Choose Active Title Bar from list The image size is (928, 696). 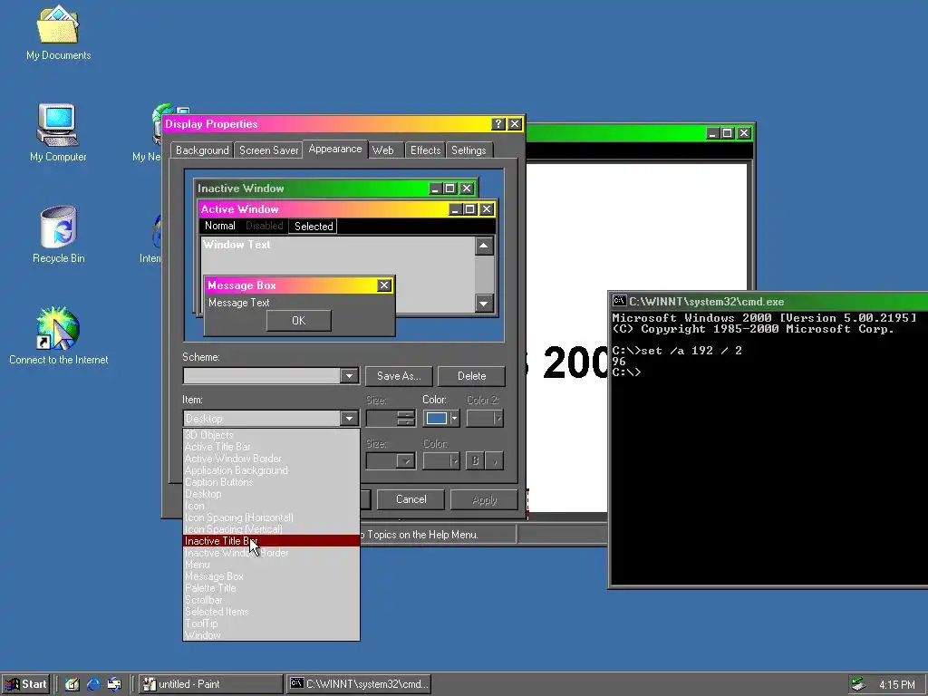tap(271, 447)
